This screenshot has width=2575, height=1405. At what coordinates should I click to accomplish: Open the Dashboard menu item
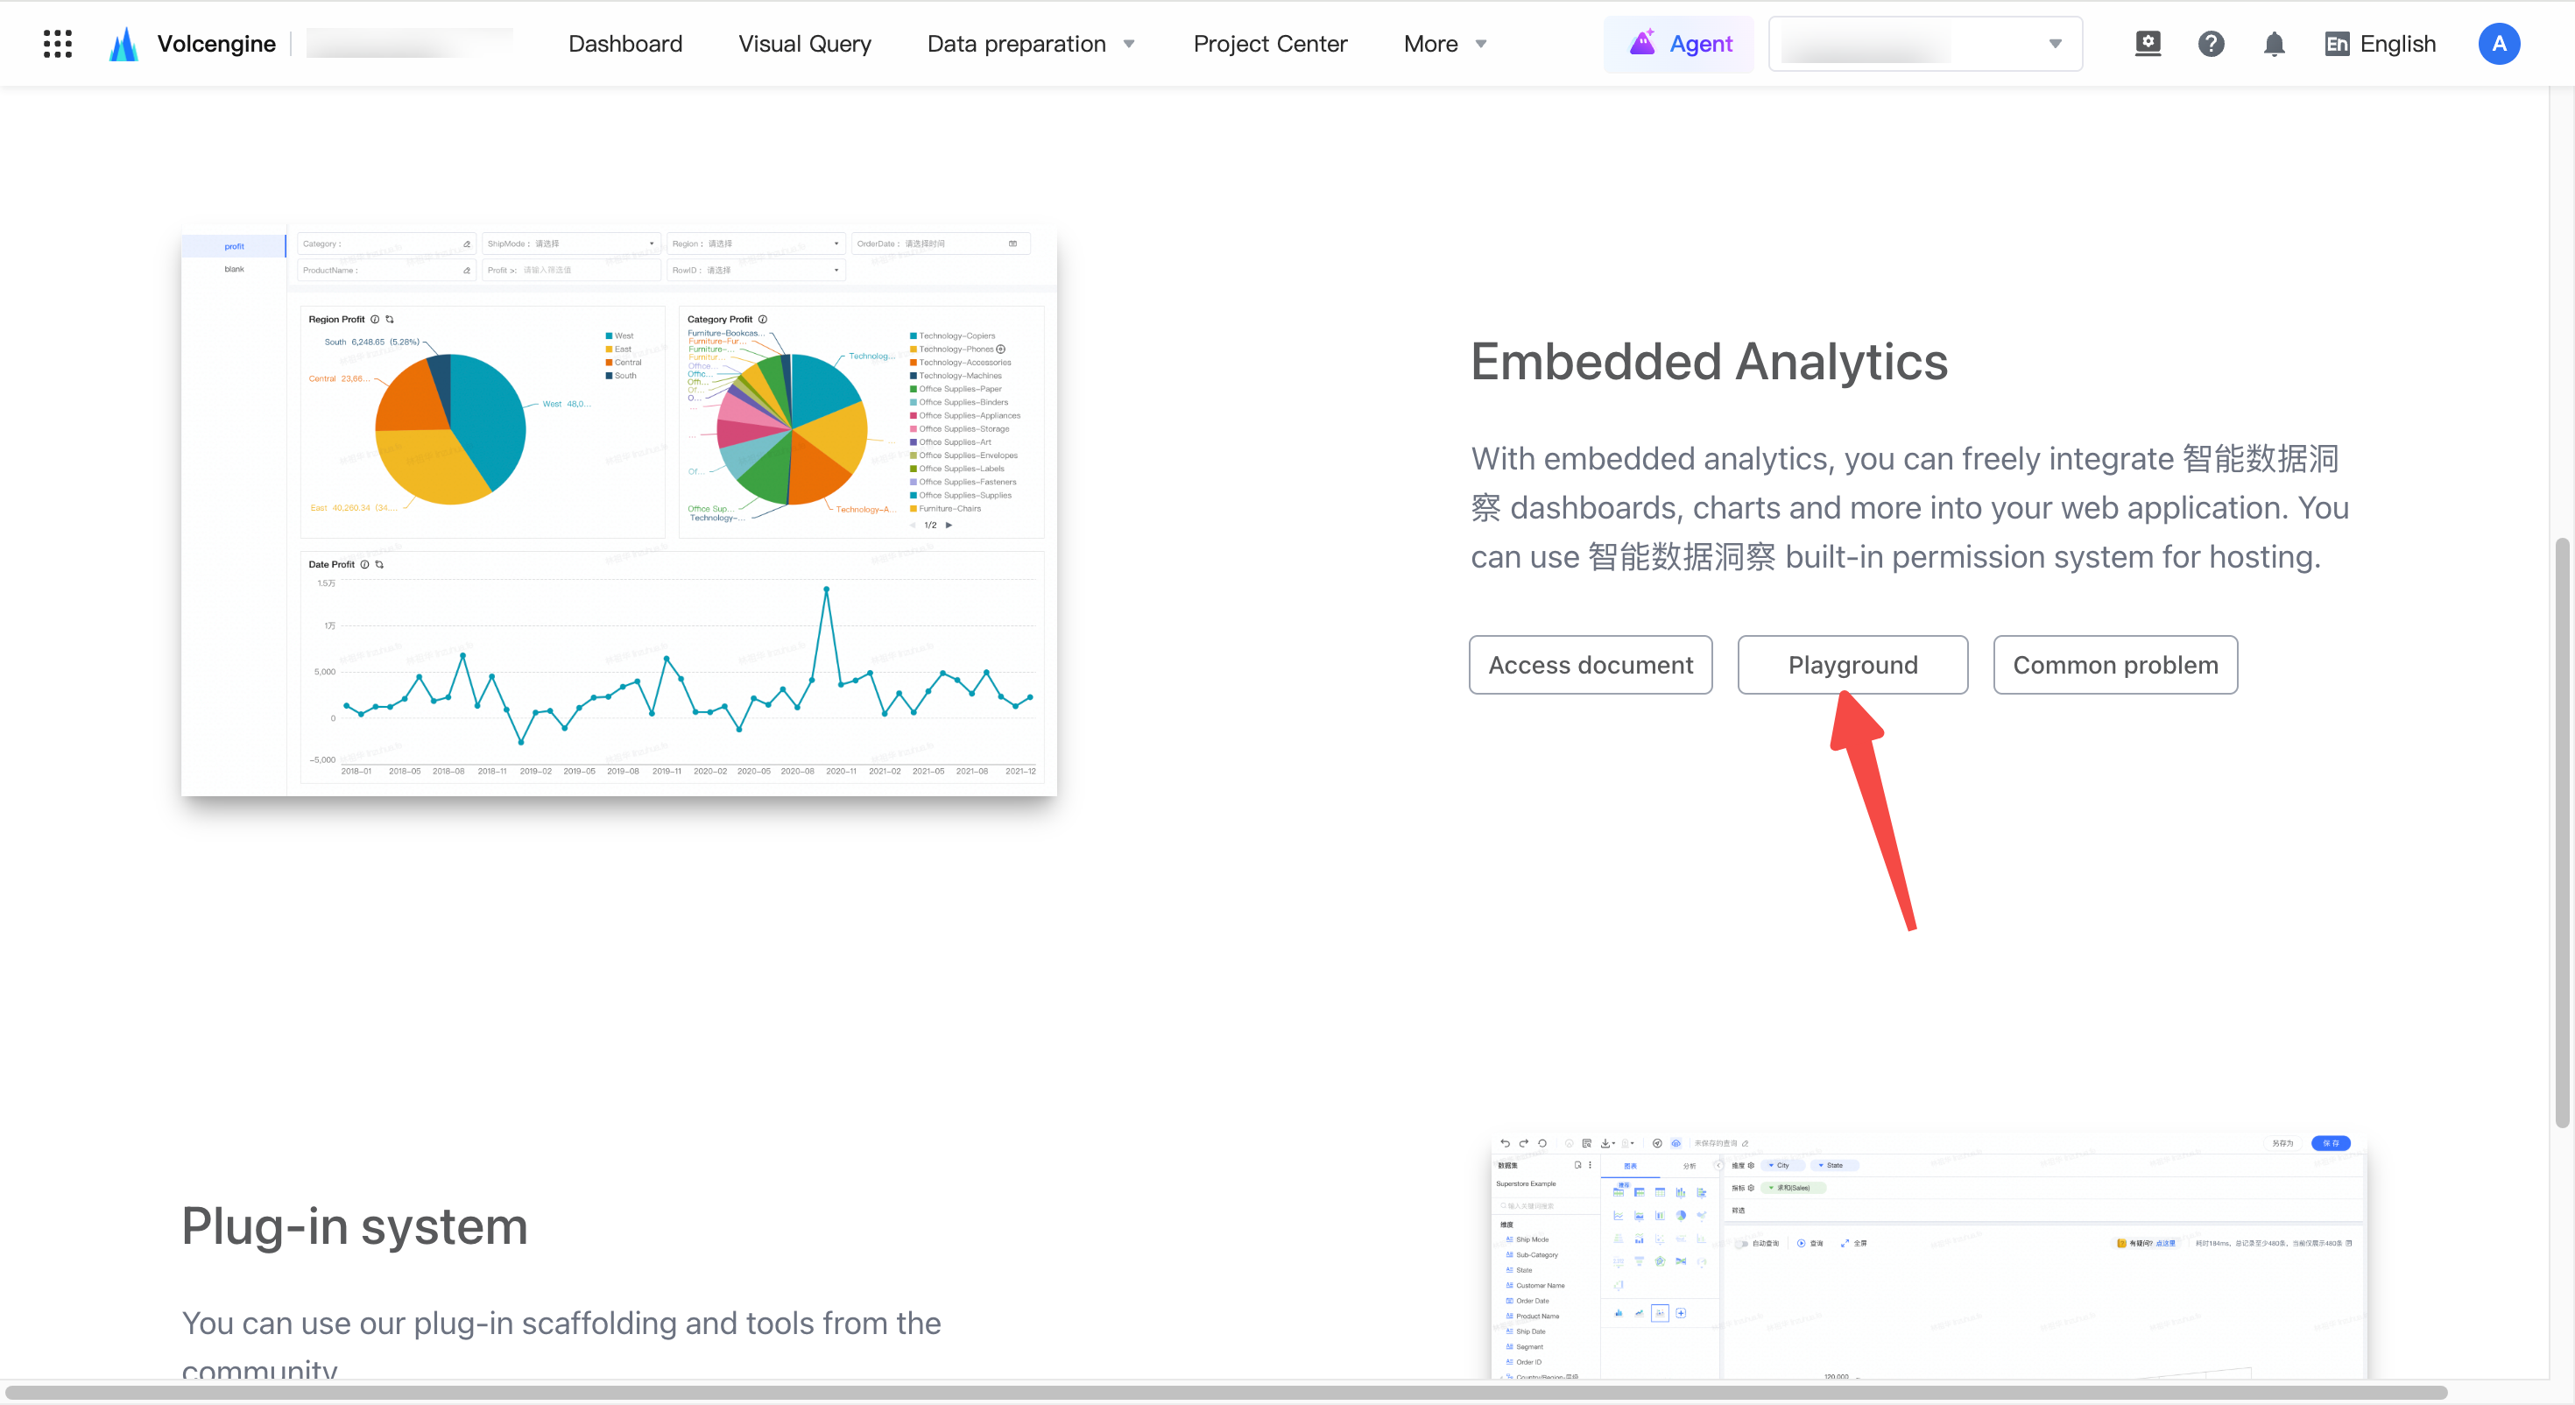[624, 44]
